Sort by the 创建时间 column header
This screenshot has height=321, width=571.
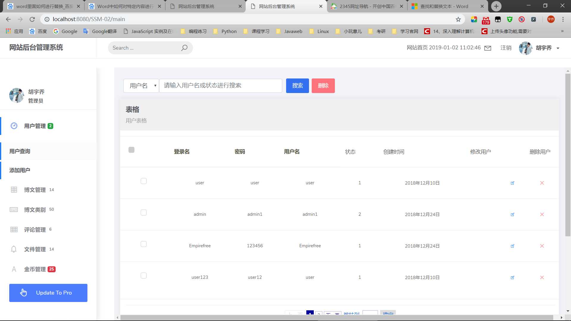pyautogui.click(x=393, y=152)
